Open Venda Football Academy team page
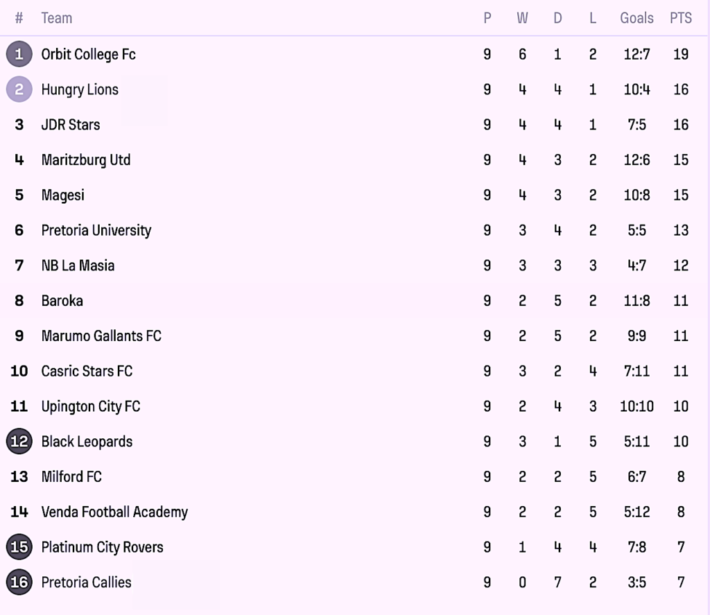Viewport: 710px width, 615px height. [x=114, y=512]
